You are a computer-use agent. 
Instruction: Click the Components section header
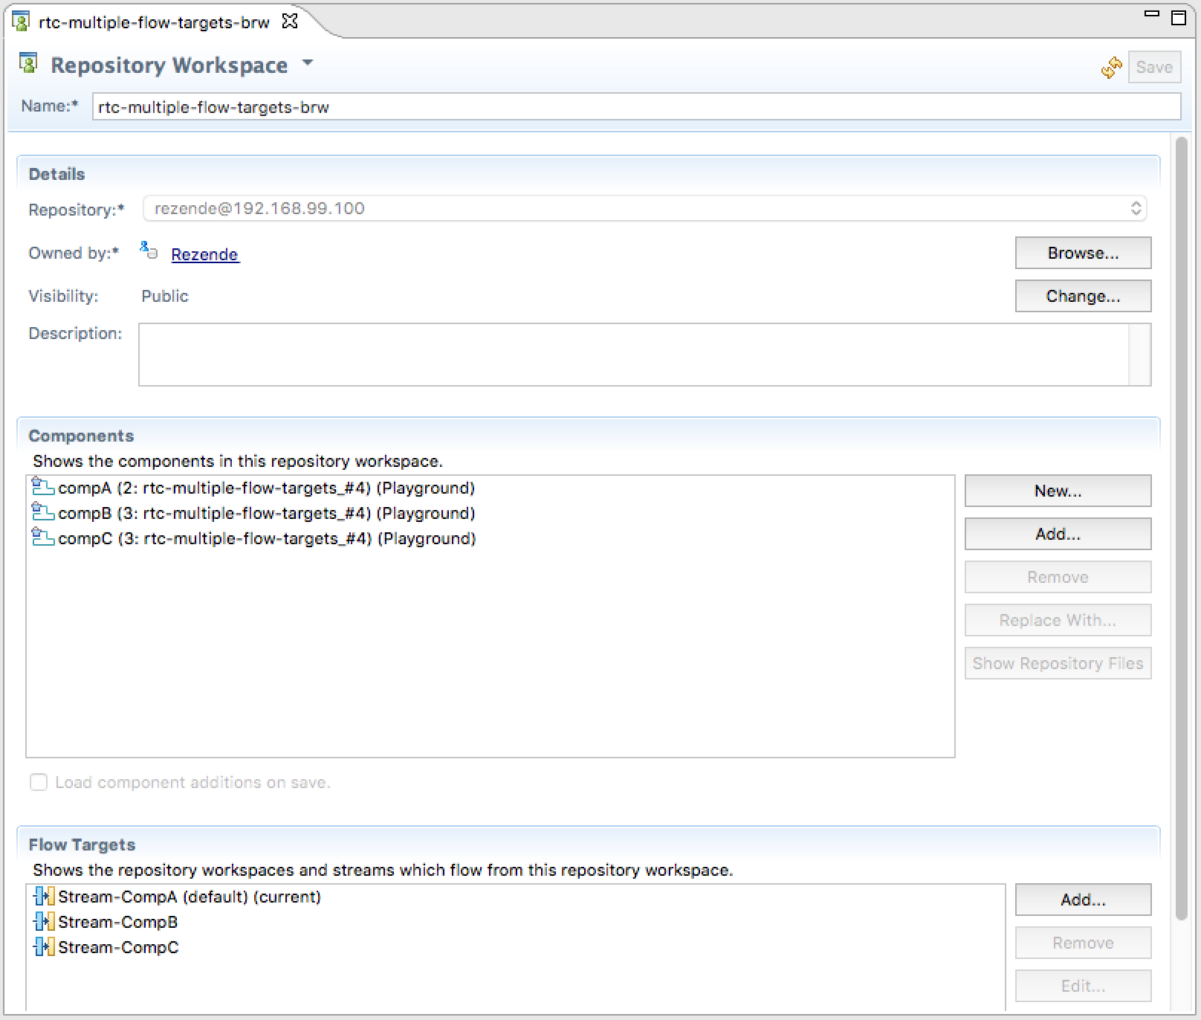(x=81, y=436)
